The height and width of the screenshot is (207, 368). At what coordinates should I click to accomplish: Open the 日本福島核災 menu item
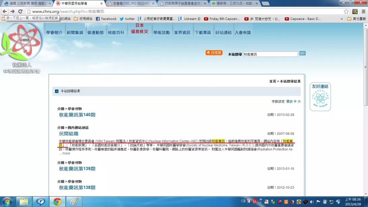coord(139,29)
